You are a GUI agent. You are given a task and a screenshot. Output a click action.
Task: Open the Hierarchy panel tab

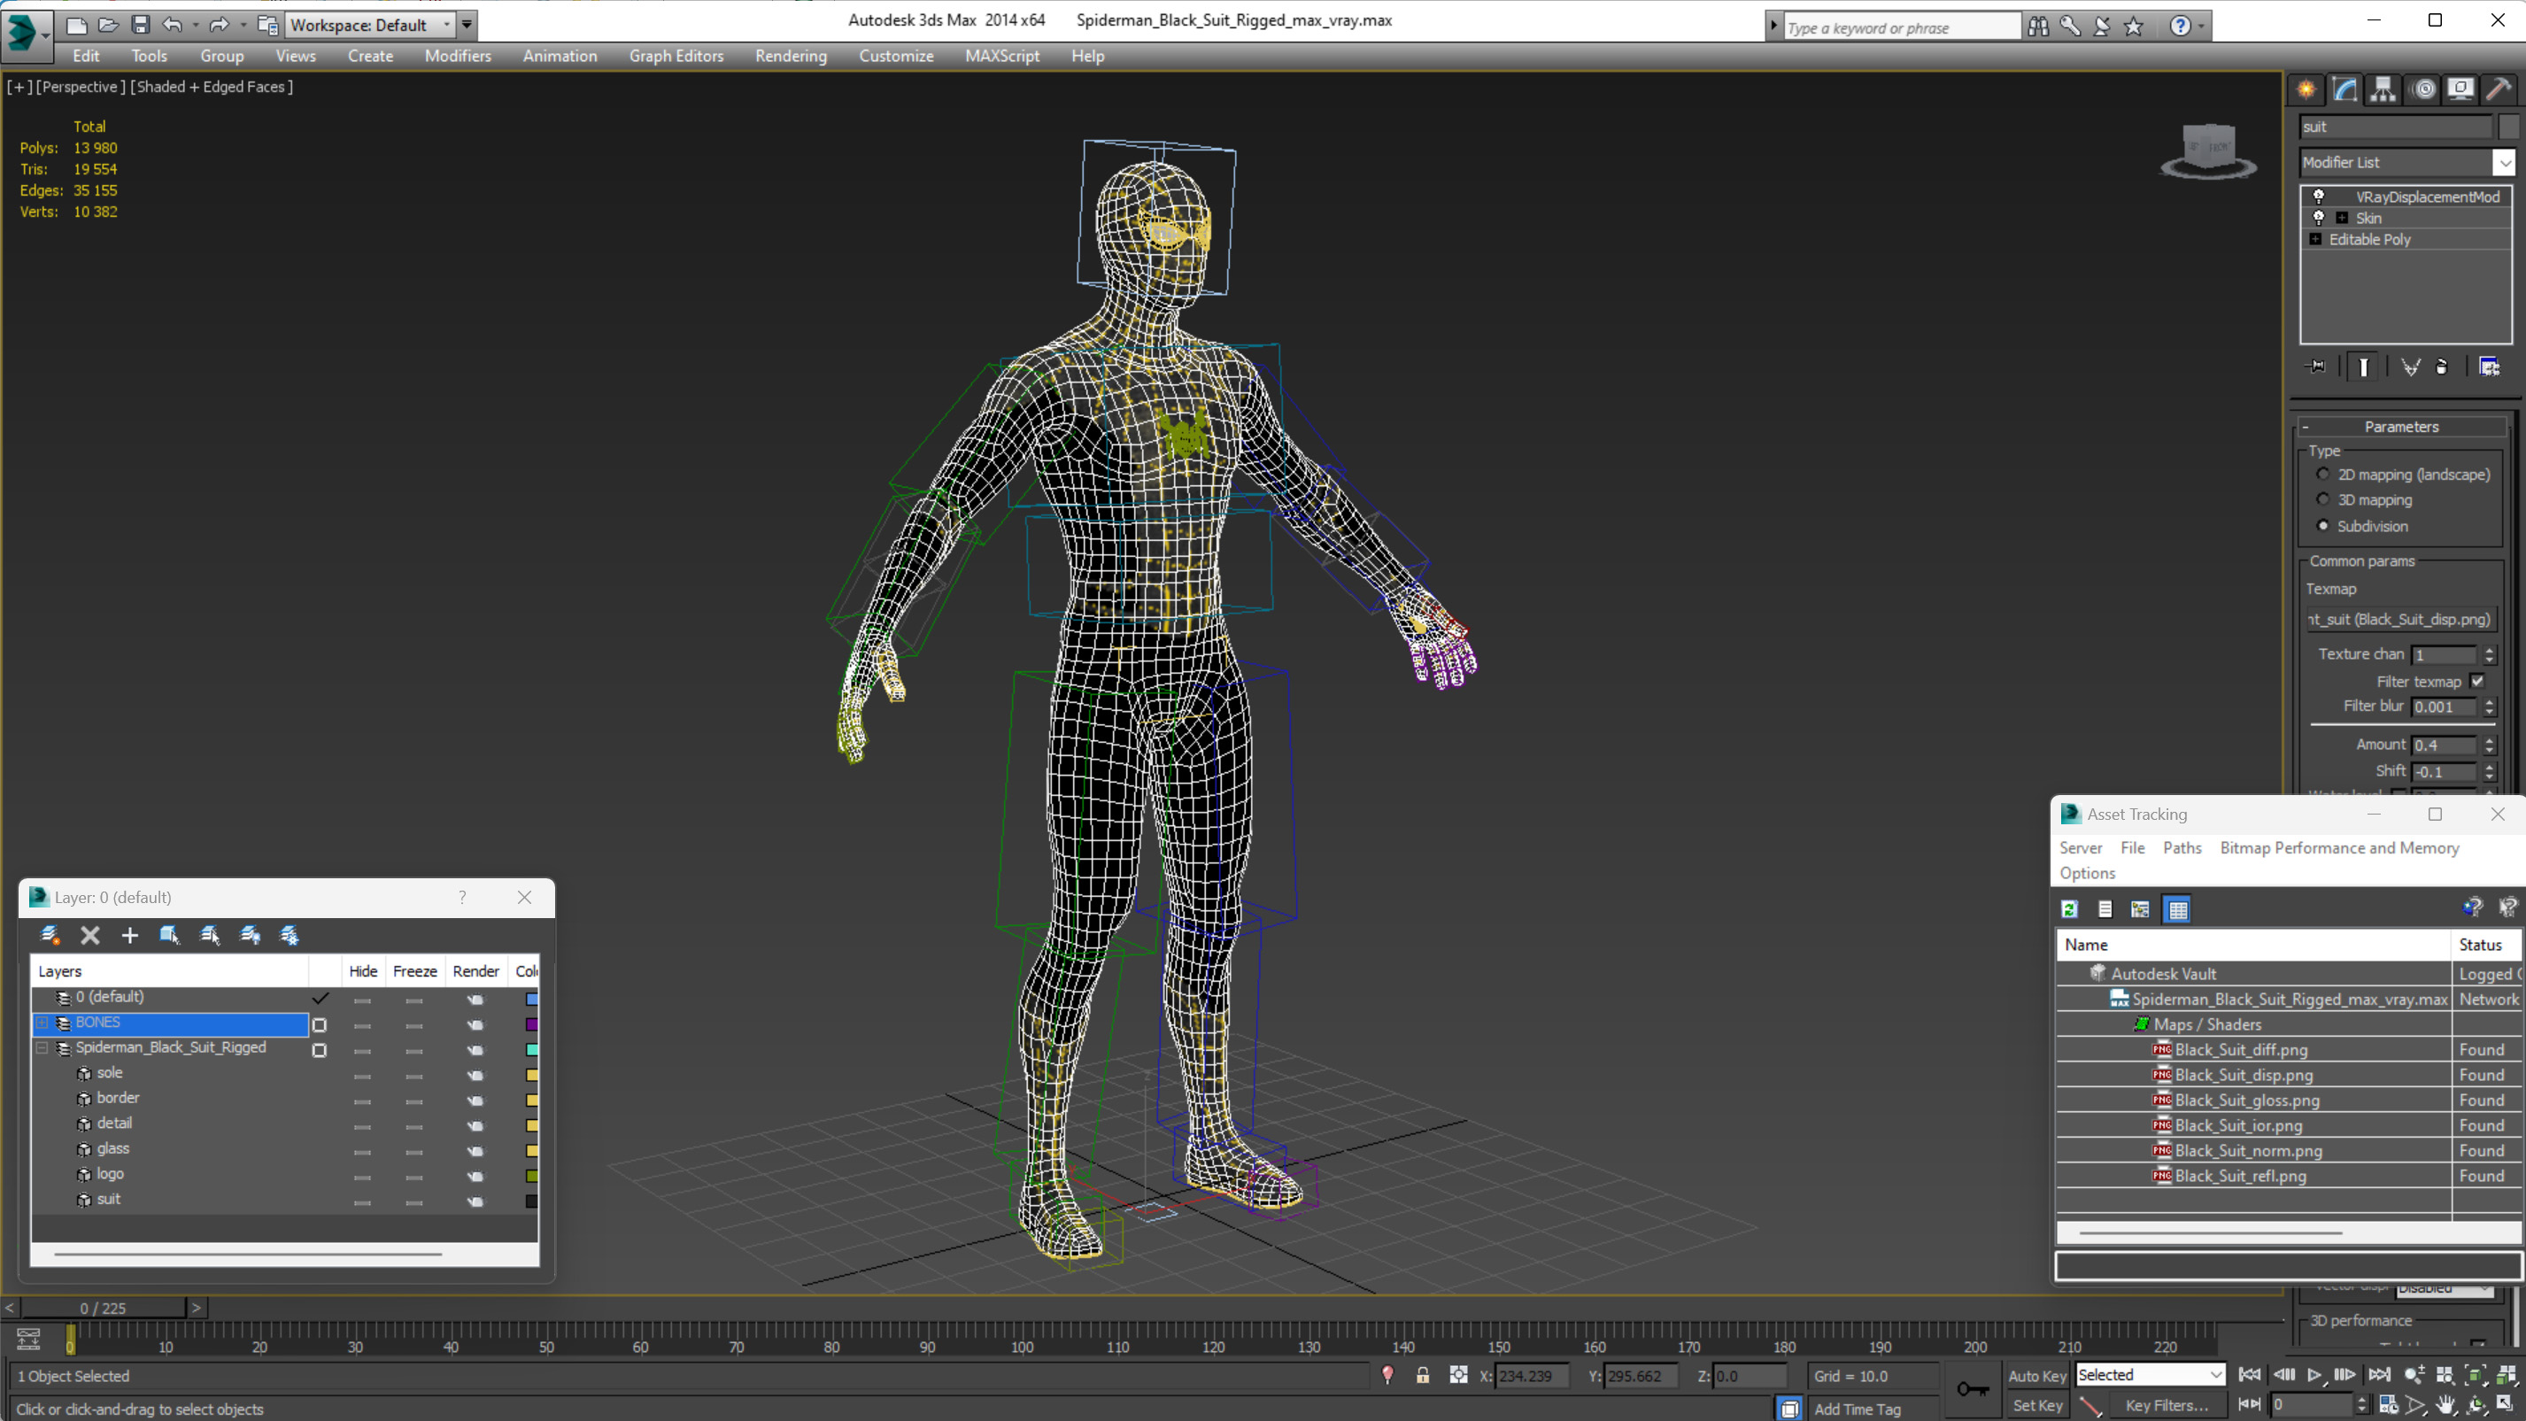[x=2383, y=89]
